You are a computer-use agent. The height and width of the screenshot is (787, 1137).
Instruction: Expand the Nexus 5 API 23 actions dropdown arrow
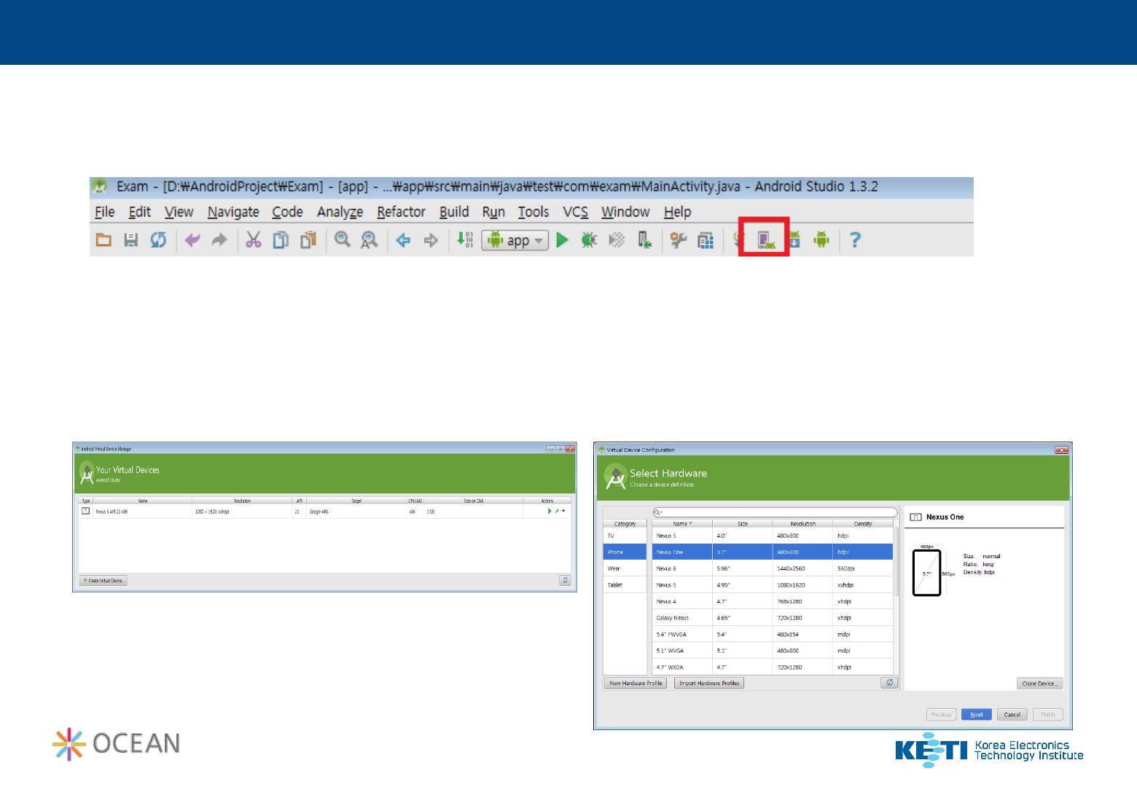click(563, 512)
